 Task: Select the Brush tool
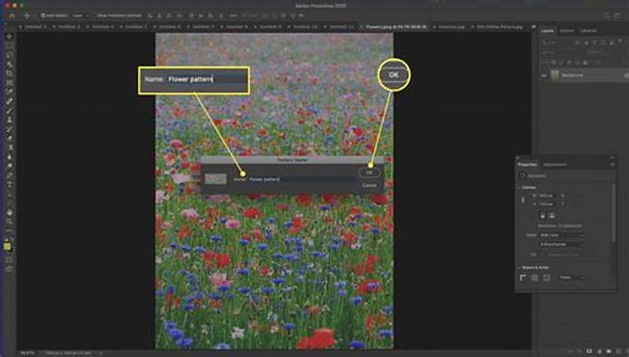[x=9, y=110]
